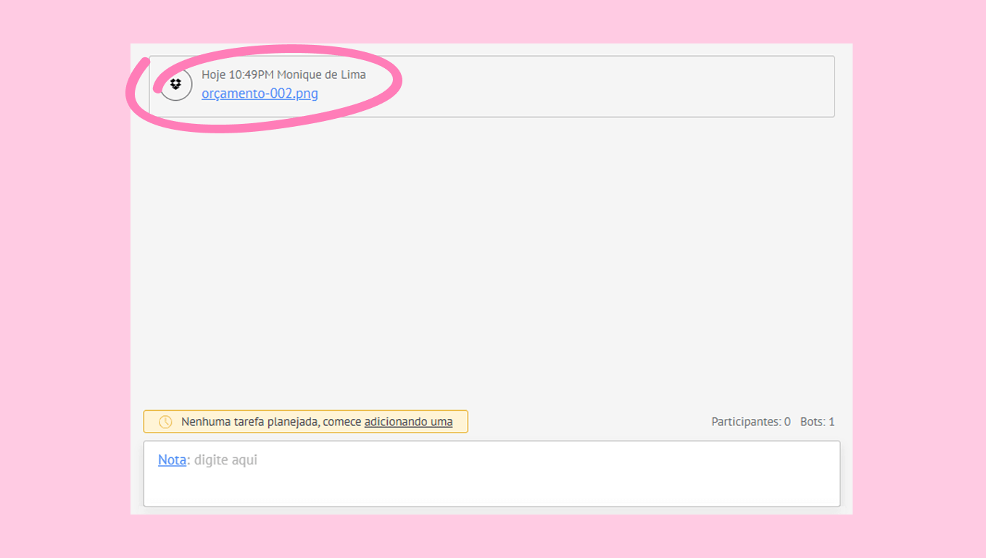Click the "Hoje 10:49PM" timestamp
The height and width of the screenshot is (558, 986).
pyautogui.click(x=237, y=75)
